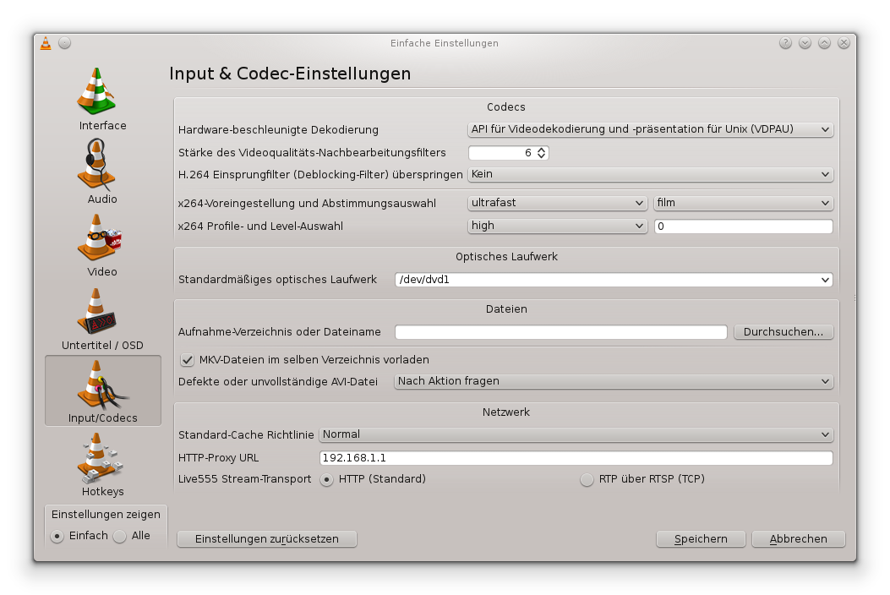This screenshot has width=890, height=595.
Task: Click the Durchsuchen... button
Action: [783, 332]
